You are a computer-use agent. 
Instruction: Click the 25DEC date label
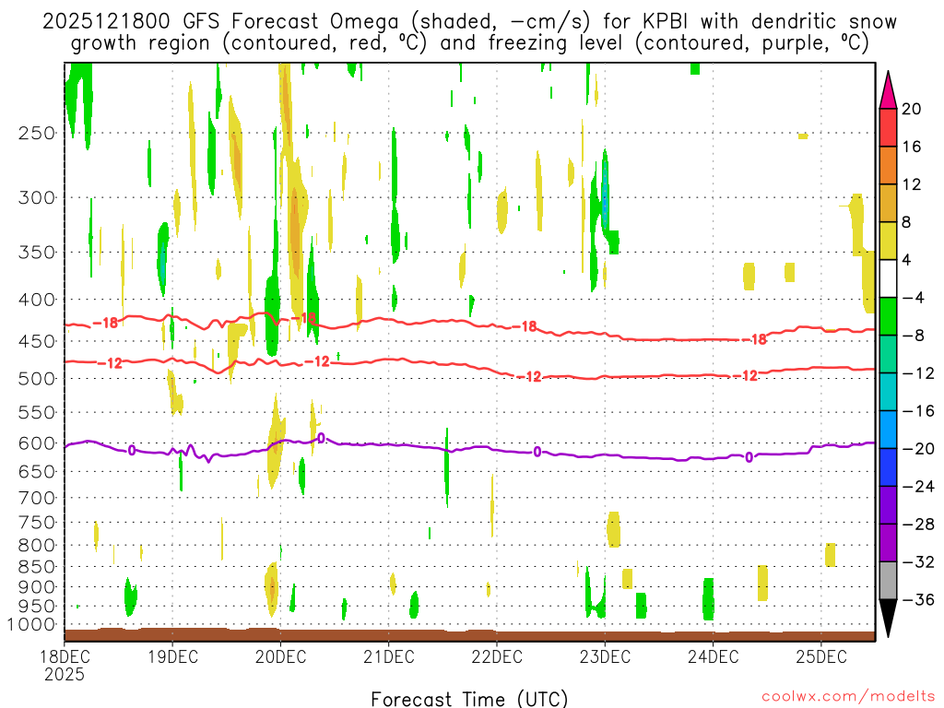click(821, 656)
